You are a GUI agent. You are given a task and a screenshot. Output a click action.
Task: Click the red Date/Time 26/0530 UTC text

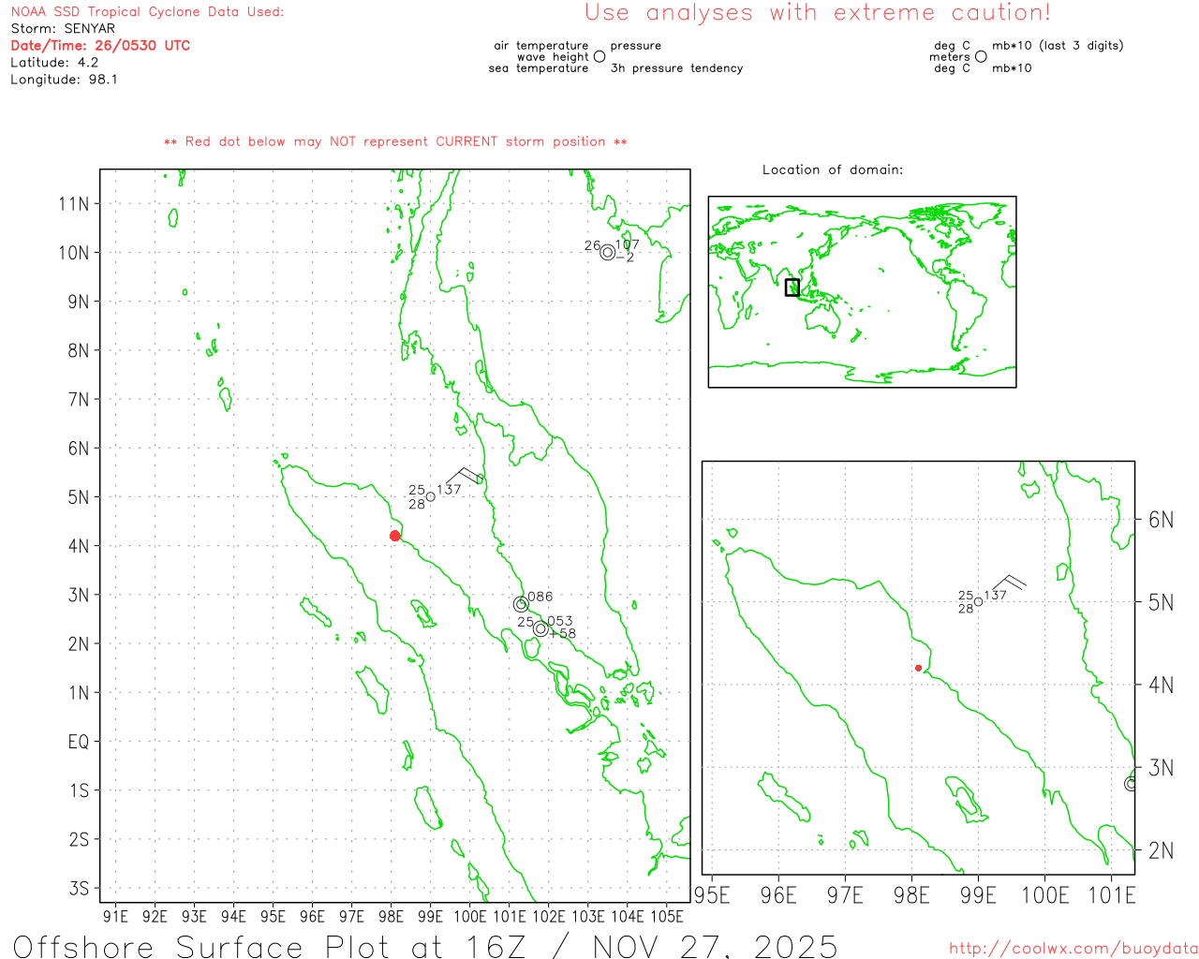[100, 45]
